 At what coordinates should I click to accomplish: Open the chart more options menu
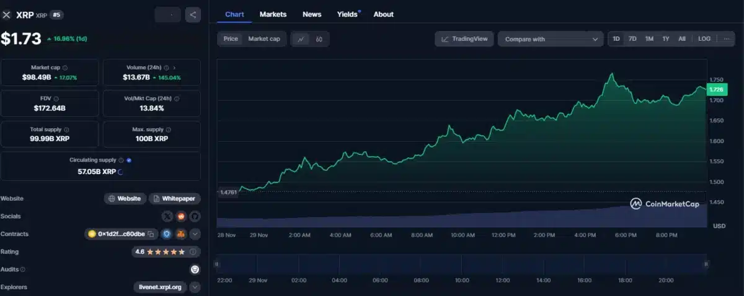point(727,39)
